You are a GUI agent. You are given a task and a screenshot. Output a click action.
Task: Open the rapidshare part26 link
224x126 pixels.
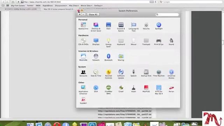click(125, 111)
